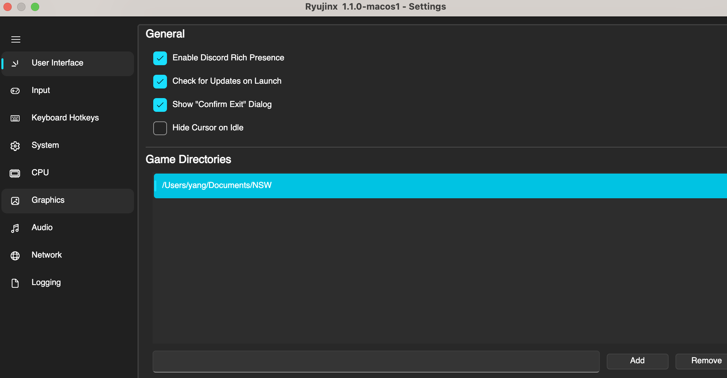Click the CPU chip icon
The height and width of the screenshot is (378, 727).
pyautogui.click(x=15, y=173)
